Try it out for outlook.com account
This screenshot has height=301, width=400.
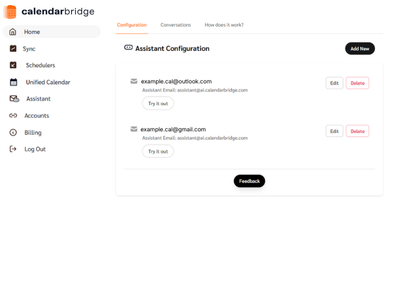point(158,103)
